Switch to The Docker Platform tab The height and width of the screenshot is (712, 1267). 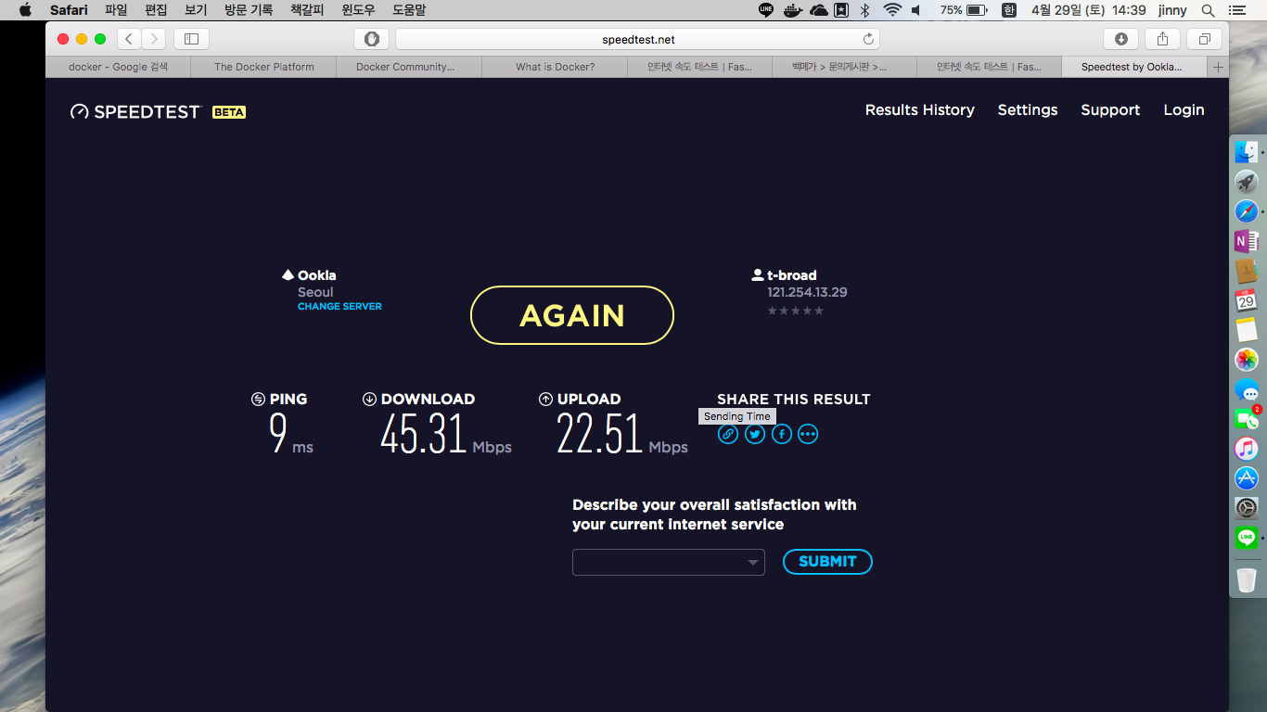[263, 67]
